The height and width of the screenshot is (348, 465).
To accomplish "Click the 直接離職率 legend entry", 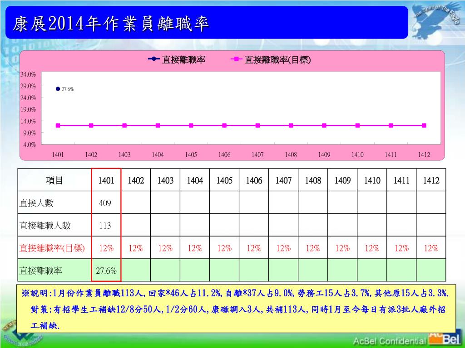I will tap(177, 59).
